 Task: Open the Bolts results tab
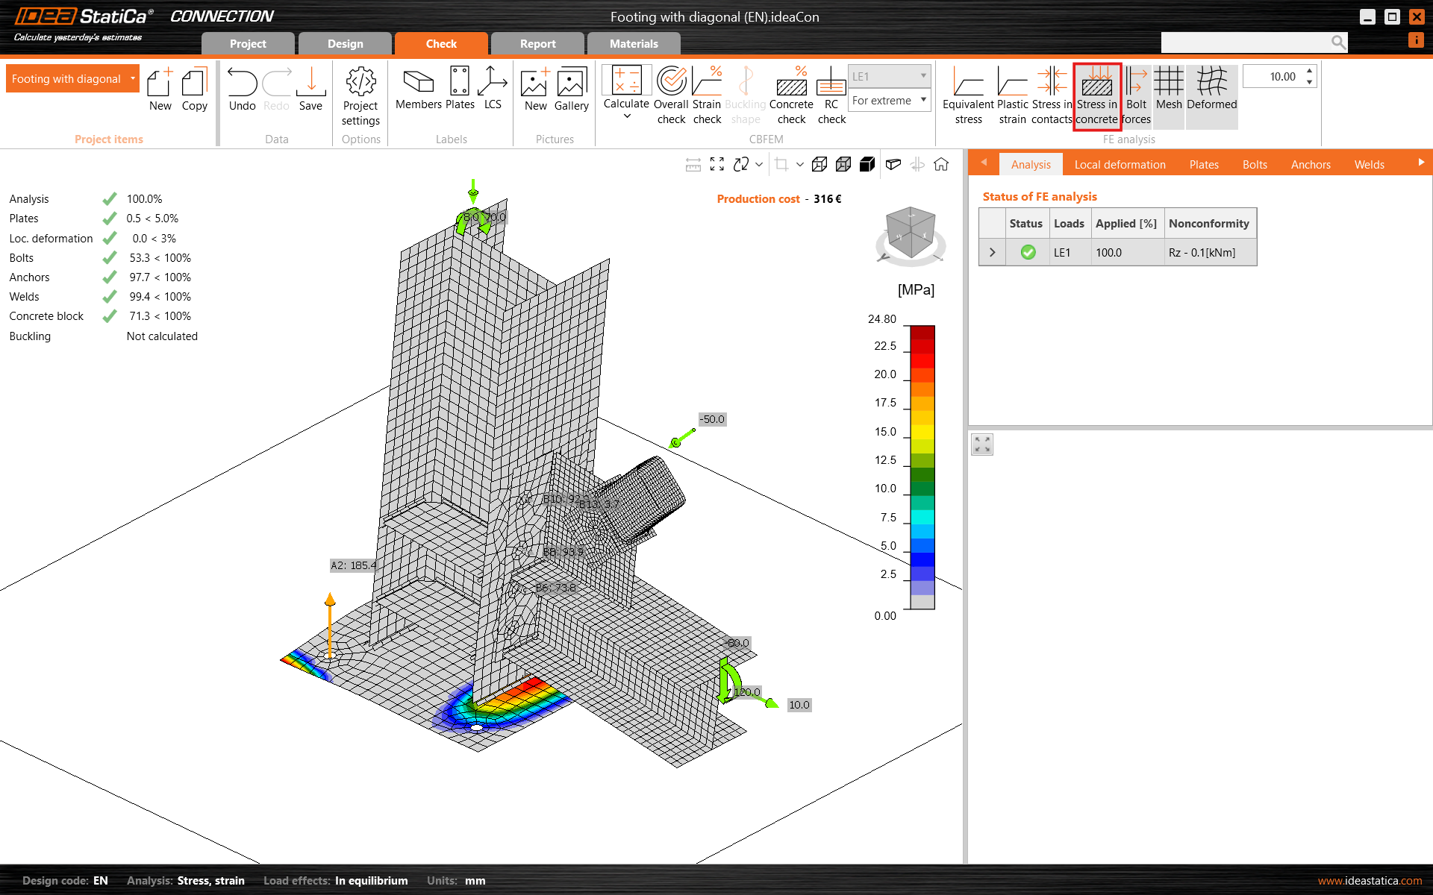click(1255, 164)
